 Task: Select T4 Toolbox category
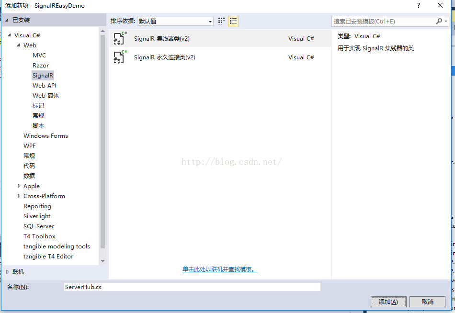[39, 236]
